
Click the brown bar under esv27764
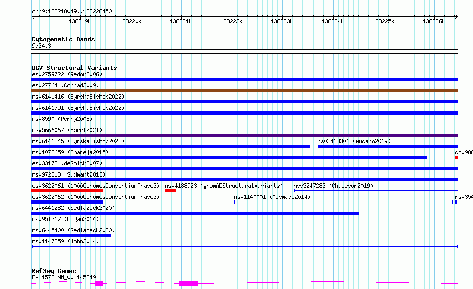tap(244, 91)
